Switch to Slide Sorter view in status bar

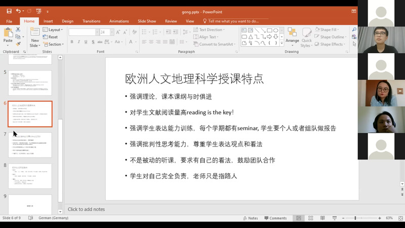310,218
